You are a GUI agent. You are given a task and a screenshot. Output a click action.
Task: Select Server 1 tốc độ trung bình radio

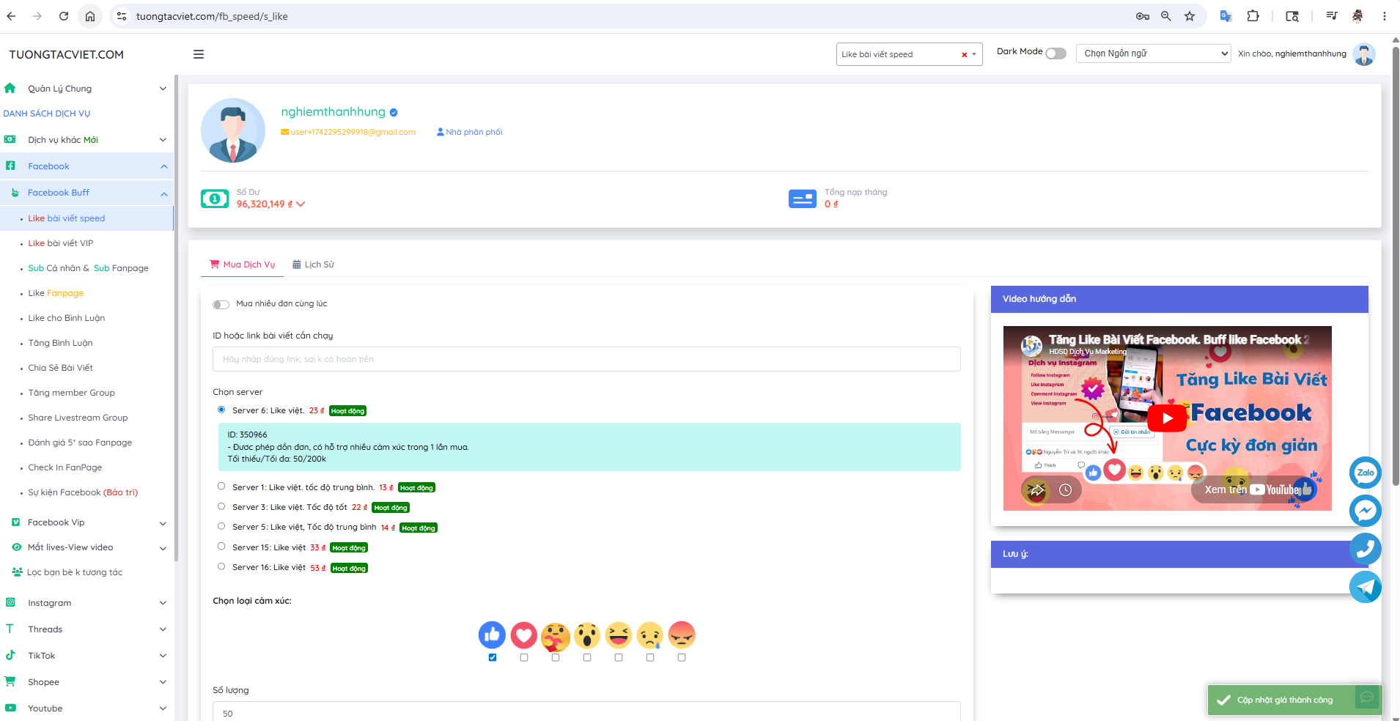(x=221, y=487)
